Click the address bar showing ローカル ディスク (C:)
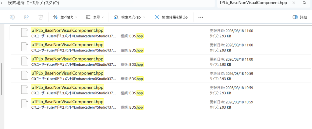Viewport: 312px width, 129px height. click(108, 3)
